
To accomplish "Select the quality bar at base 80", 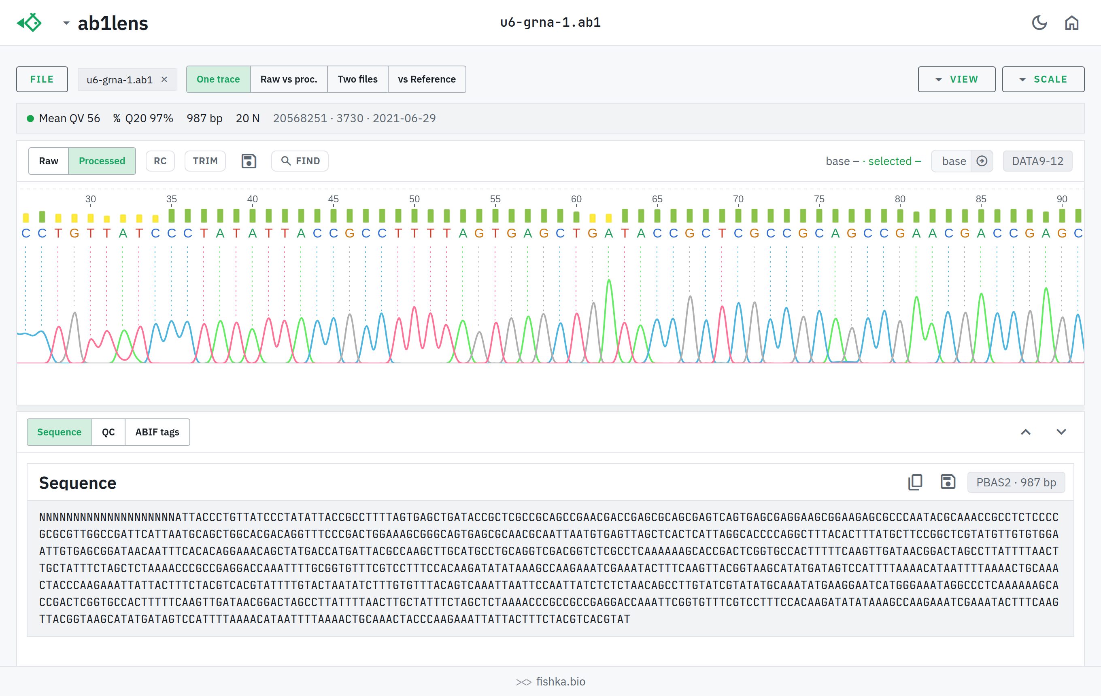I will (x=900, y=215).
